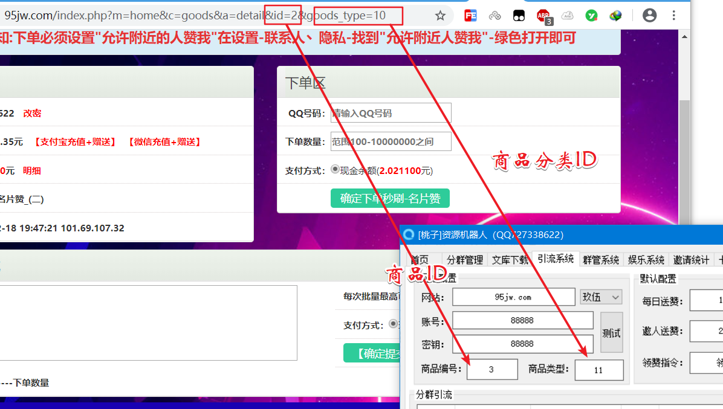Open the black Tampermonkey extension icon
The height and width of the screenshot is (409, 723).
coord(519,16)
